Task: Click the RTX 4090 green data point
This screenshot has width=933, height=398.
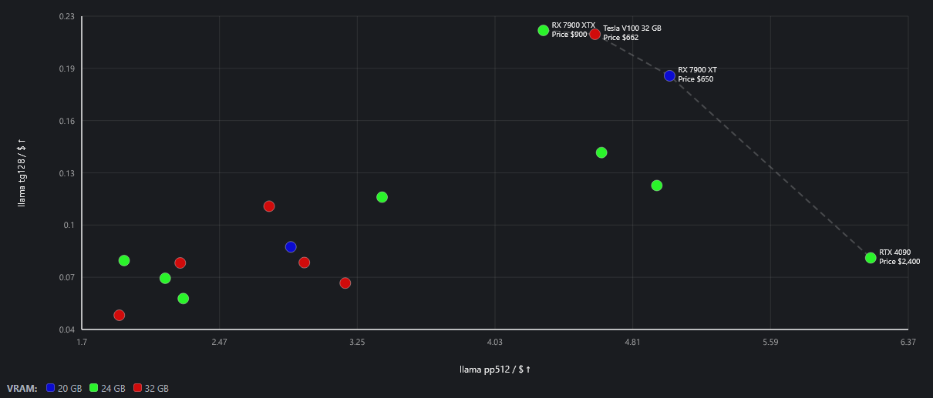Action: [x=871, y=258]
